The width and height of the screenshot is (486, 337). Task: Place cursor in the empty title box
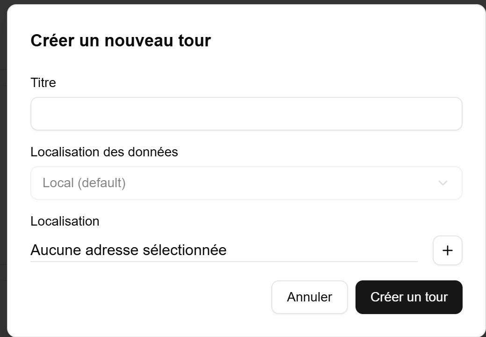coord(247,114)
